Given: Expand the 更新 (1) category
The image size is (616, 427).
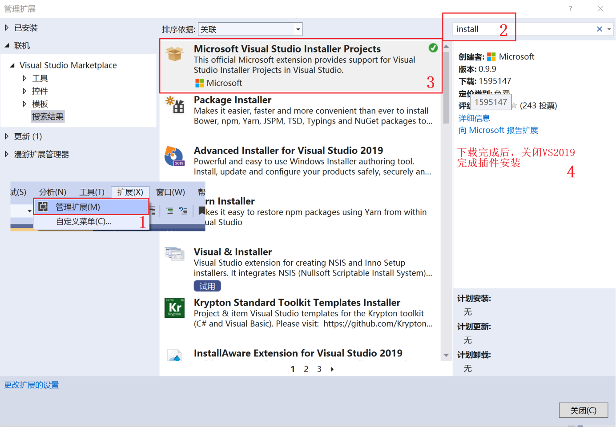Looking at the screenshot, I should coord(7,136).
